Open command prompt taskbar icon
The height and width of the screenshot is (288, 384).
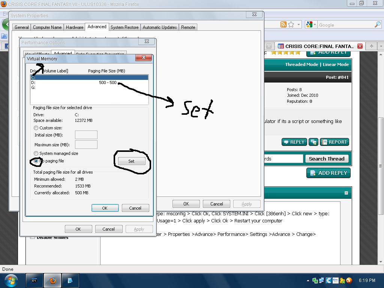click(34, 280)
